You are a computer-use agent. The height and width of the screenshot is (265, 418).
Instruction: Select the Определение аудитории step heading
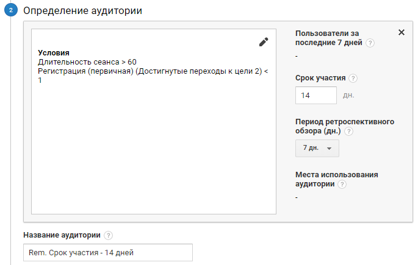pyautogui.click(x=82, y=10)
